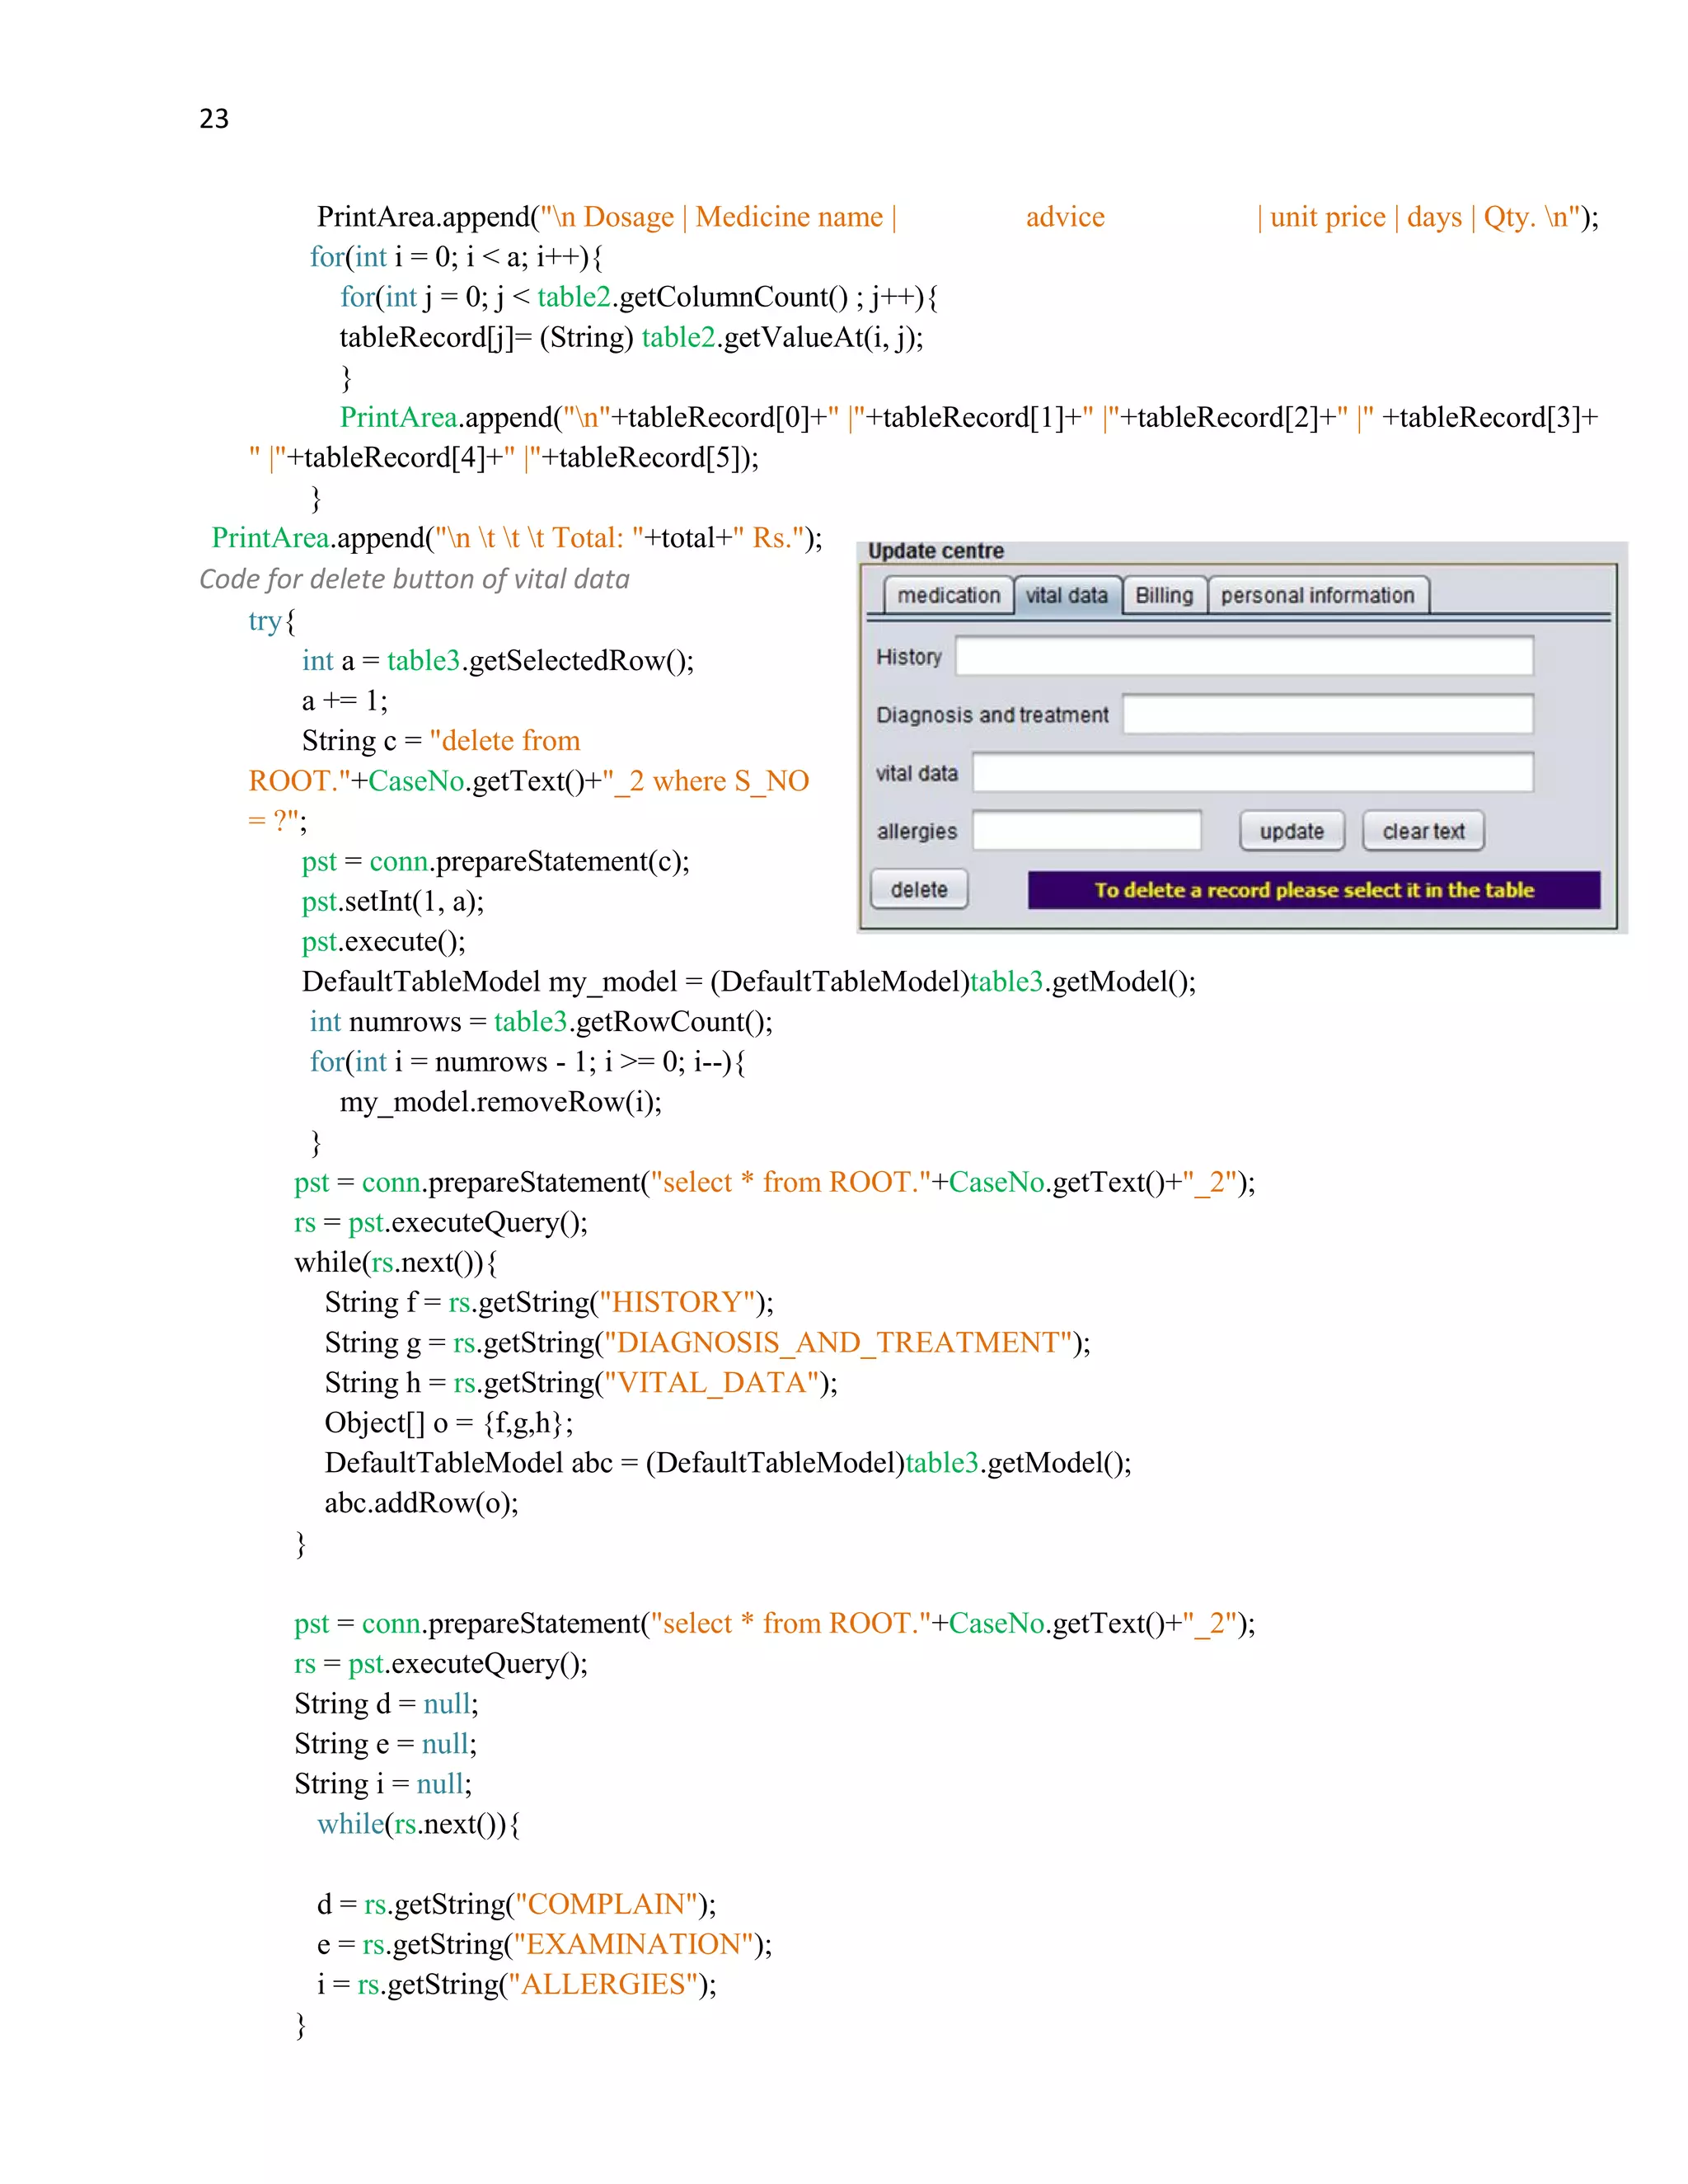The width and height of the screenshot is (1688, 2184).
Task: Click the line 'int a = table3.getSelectedRow();'
Action: pos(498,661)
